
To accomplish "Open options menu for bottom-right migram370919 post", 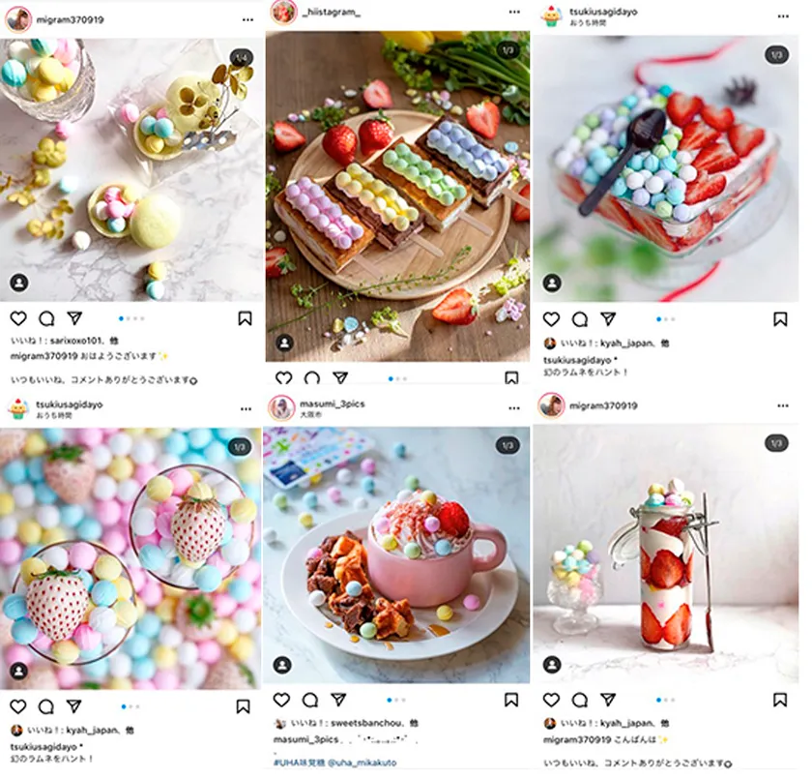I will point(783,405).
